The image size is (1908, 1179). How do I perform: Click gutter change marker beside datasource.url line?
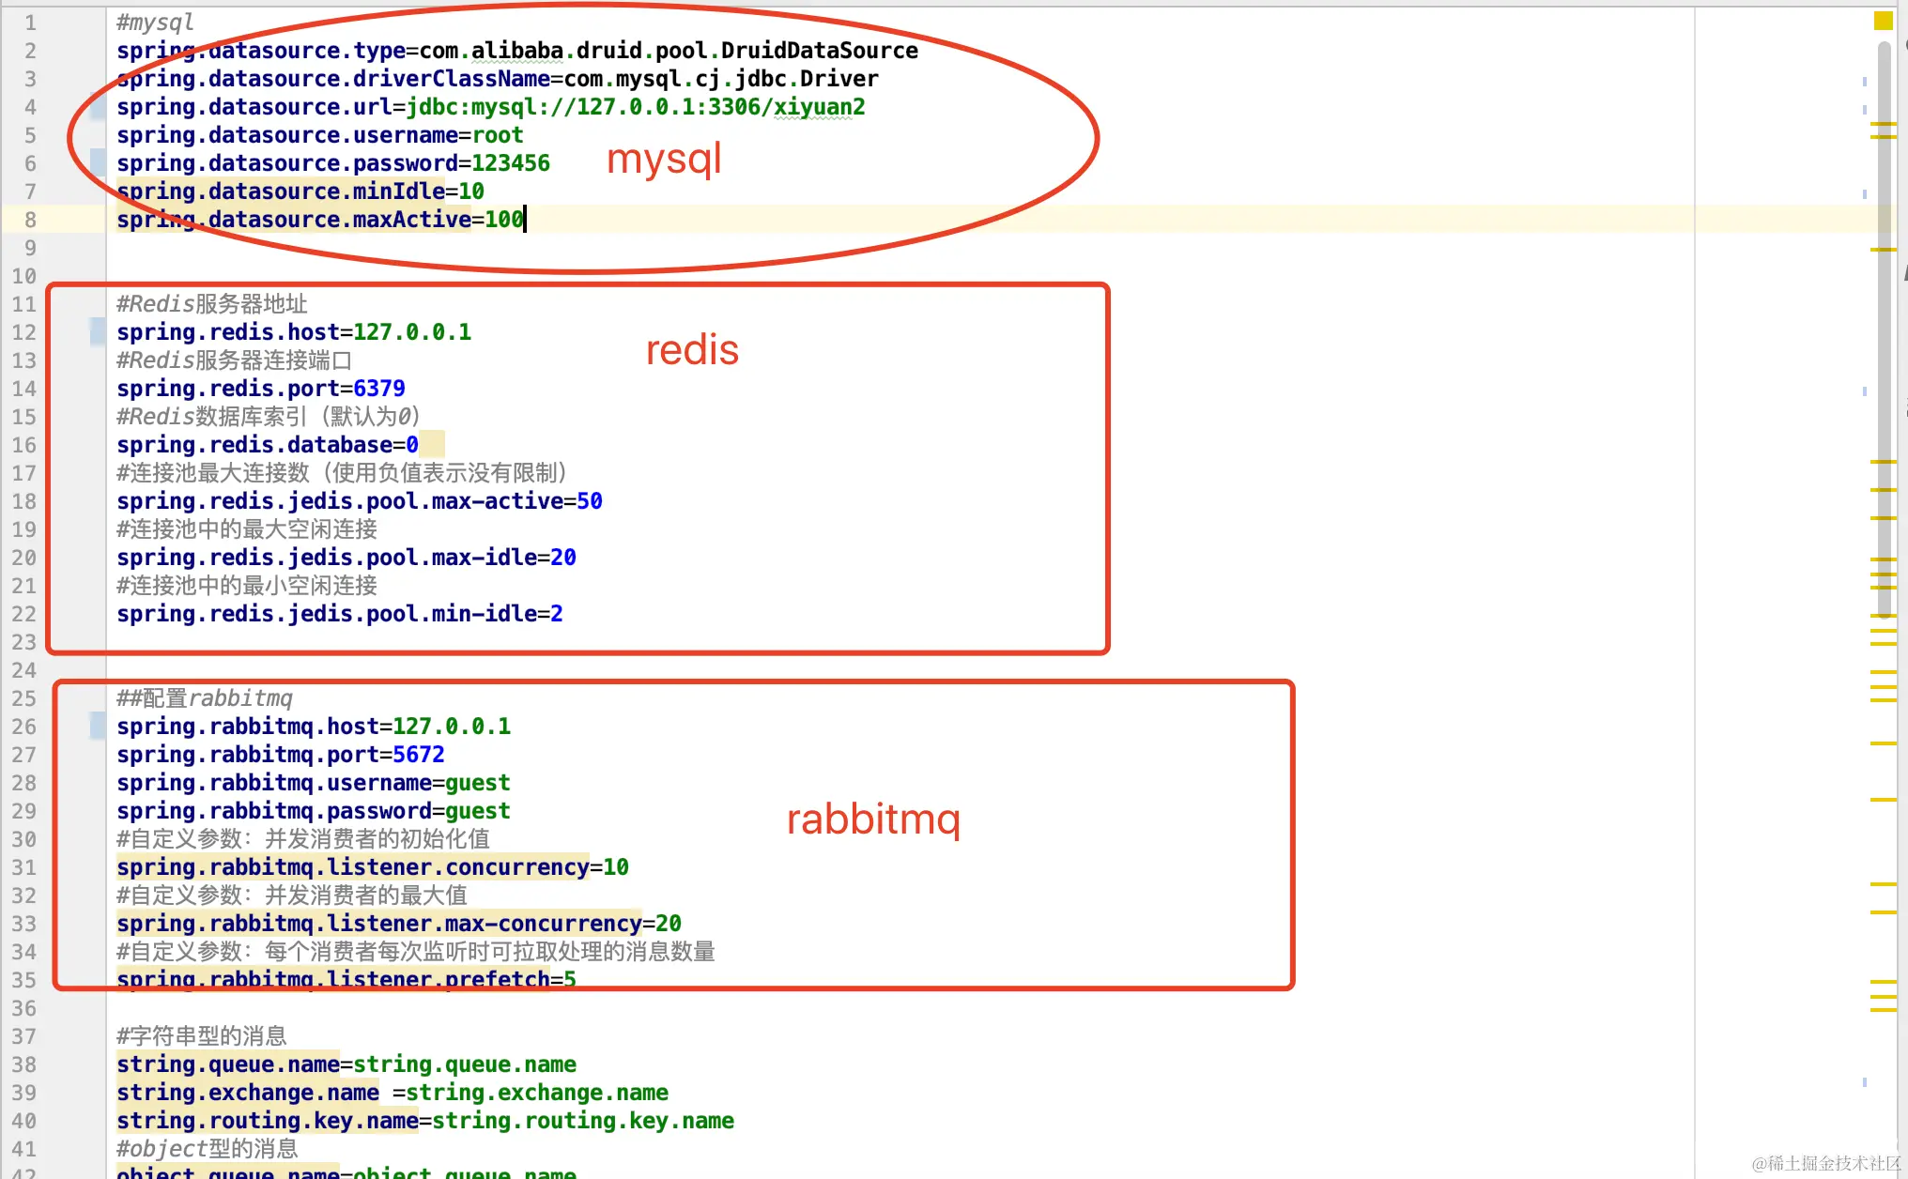click(x=98, y=107)
